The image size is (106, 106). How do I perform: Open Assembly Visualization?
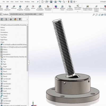[x=40, y=8]
